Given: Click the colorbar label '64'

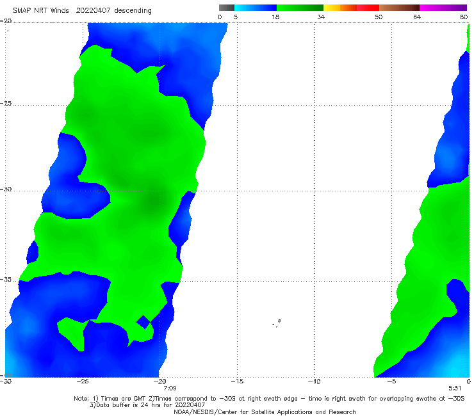Looking at the screenshot, I should click(417, 17).
